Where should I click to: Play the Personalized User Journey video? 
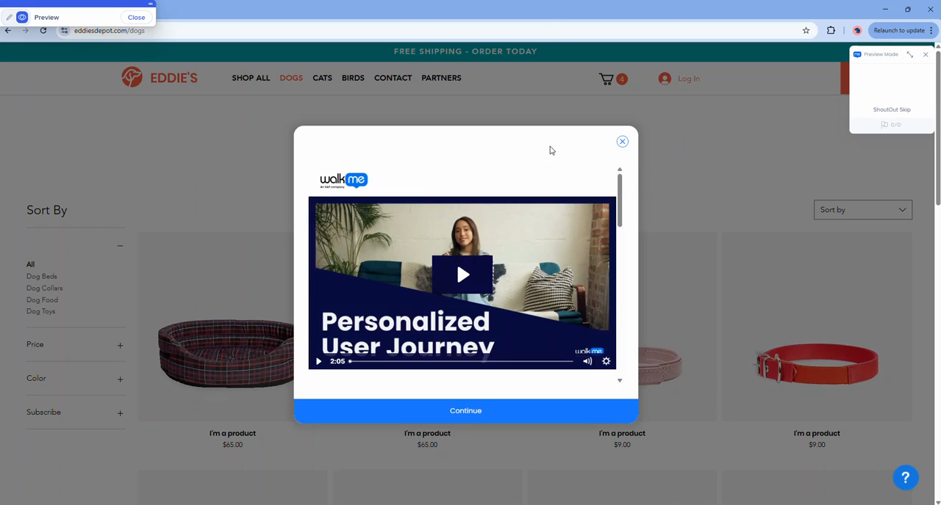462,275
